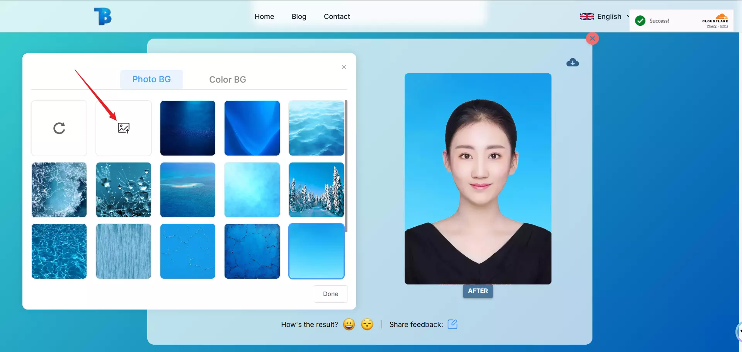Open the Cloudflare Terms link
The height and width of the screenshot is (352, 742).
pyautogui.click(x=724, y=26)
